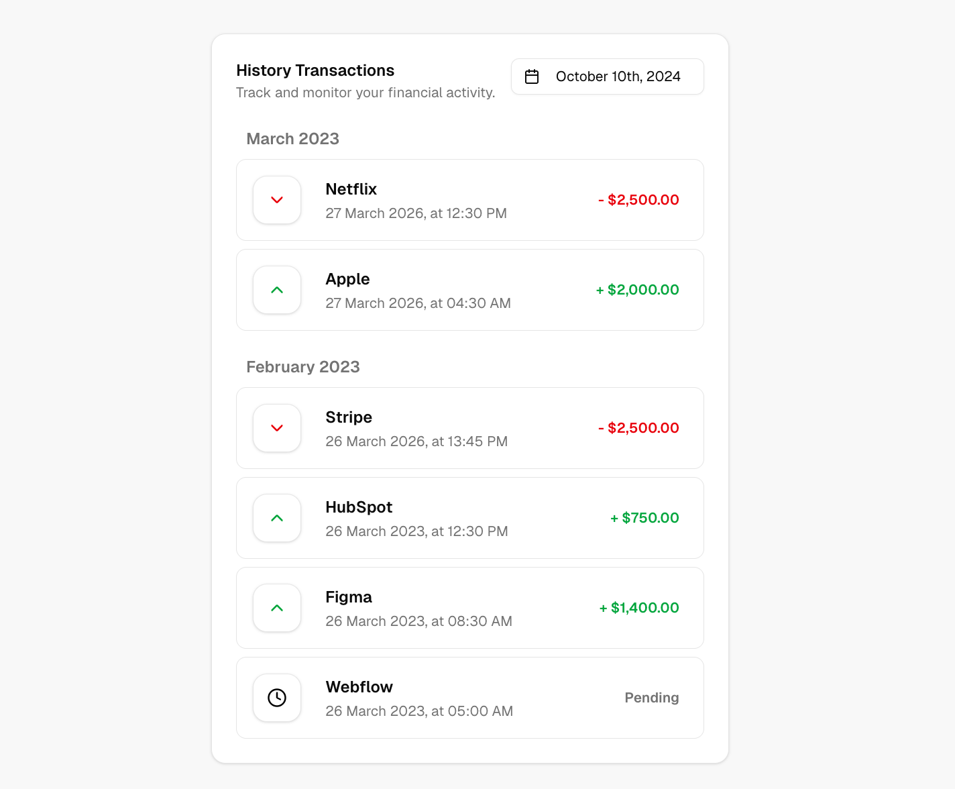Open the October 10th, 2024 date selector

[607, 76]
